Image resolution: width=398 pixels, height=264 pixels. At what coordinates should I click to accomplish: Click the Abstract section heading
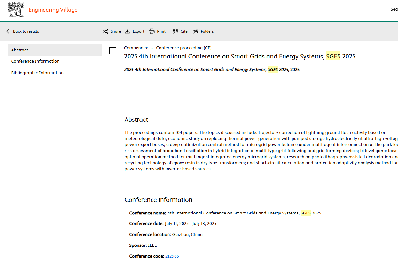[x=136, y=120]
